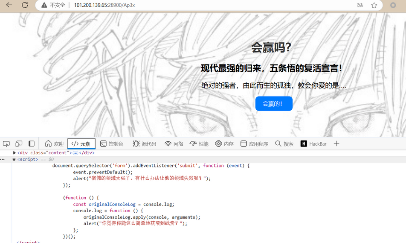
Task: Switch to the 元素 tab
Action: (81, 143)
